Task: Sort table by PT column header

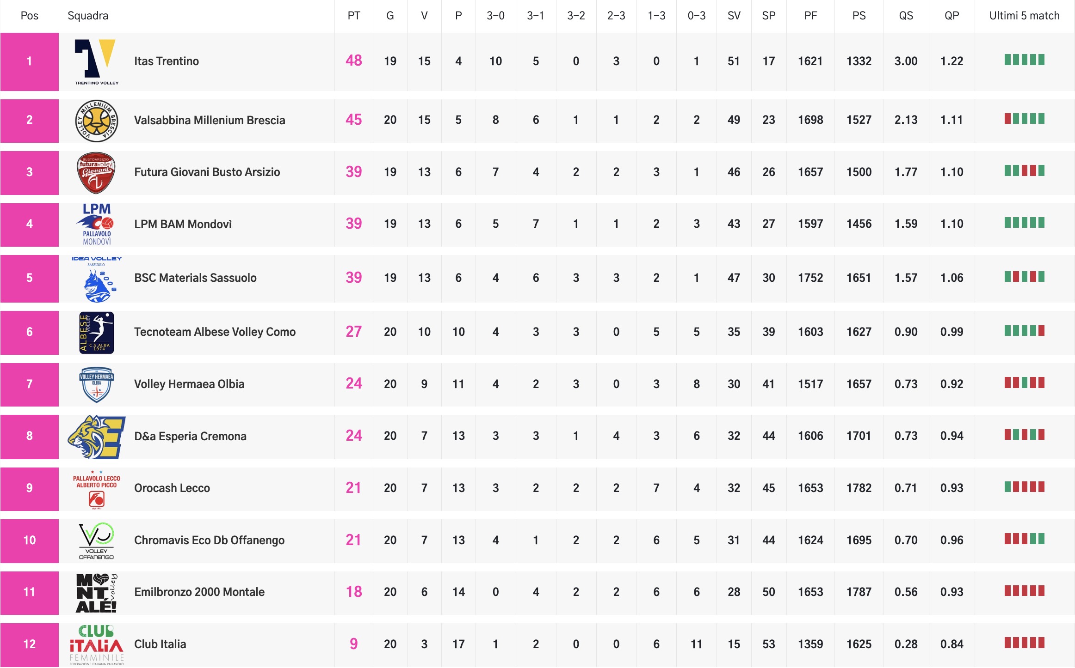Action: [x=353, y=16]
